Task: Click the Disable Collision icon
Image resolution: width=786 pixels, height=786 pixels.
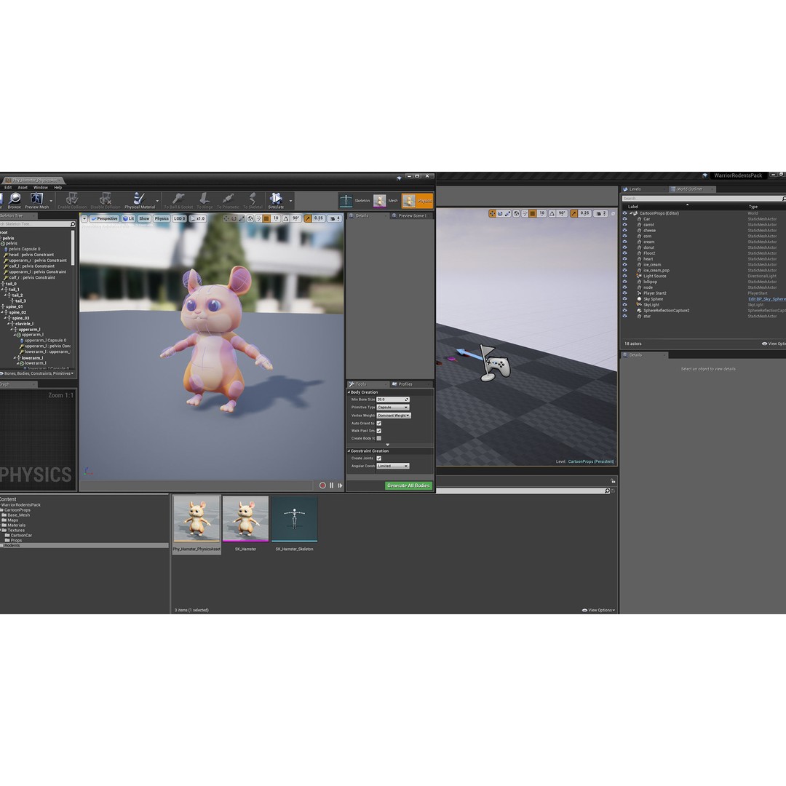Action: pos(106,201)
